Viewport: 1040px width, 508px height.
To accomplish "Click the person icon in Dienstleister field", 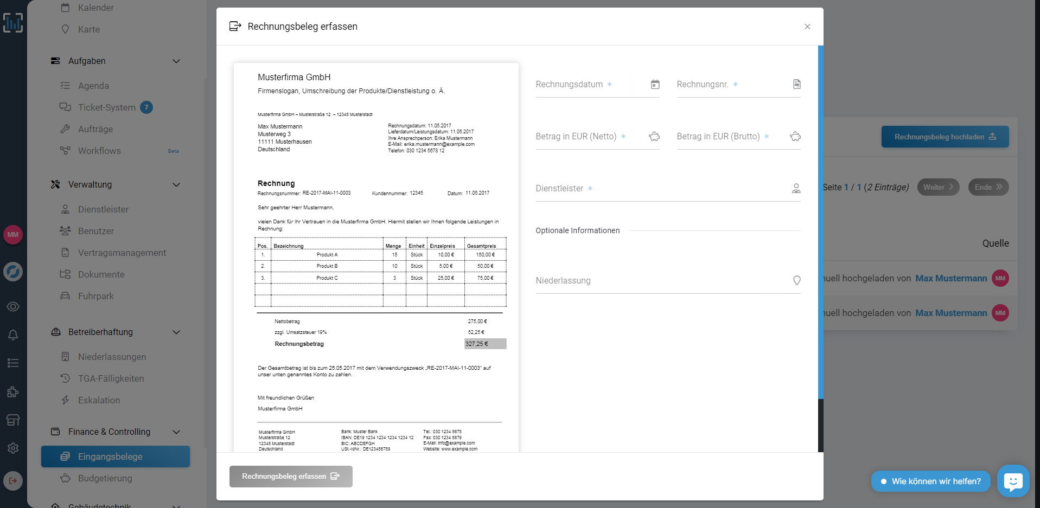I will point(796,188).
